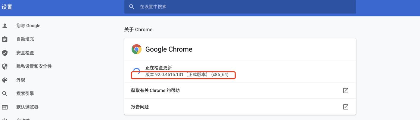Open the 报告问题 row
Viewport: 420px width, 120px height.
[x=240, y=106]
